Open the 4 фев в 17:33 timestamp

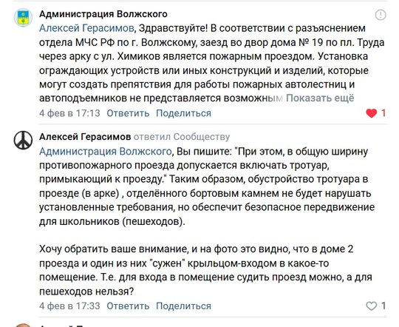point(69,306)
